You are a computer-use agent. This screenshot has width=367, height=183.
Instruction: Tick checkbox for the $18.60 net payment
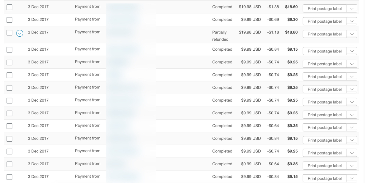[9, 7]
